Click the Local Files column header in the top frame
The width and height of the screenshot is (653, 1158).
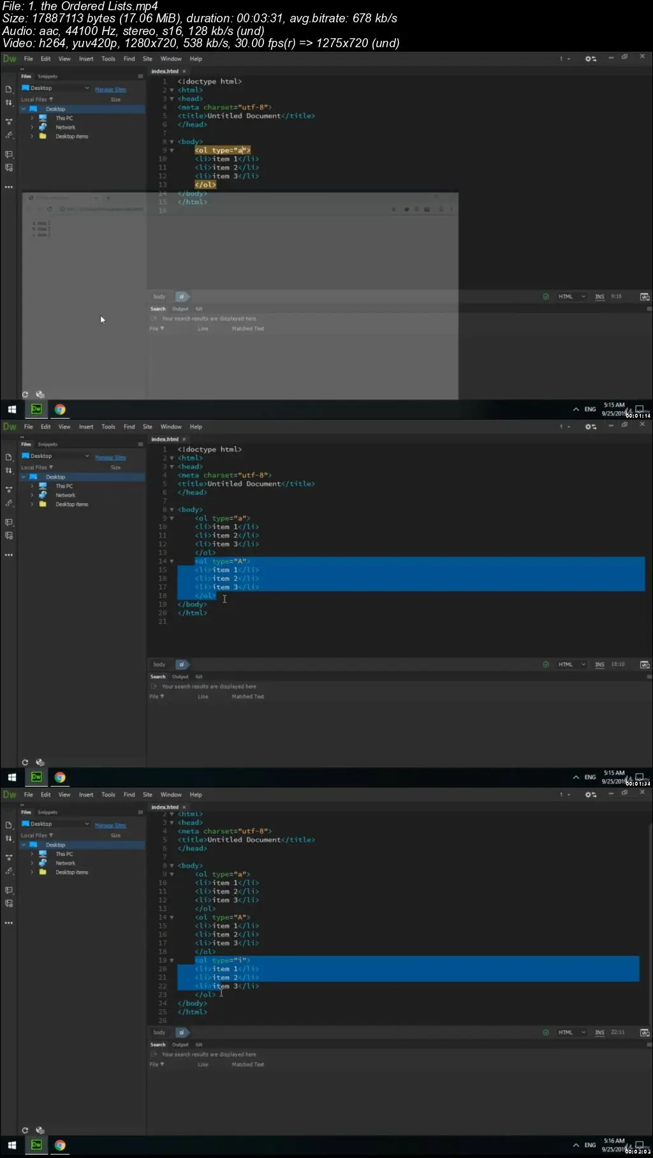point(36,99)
